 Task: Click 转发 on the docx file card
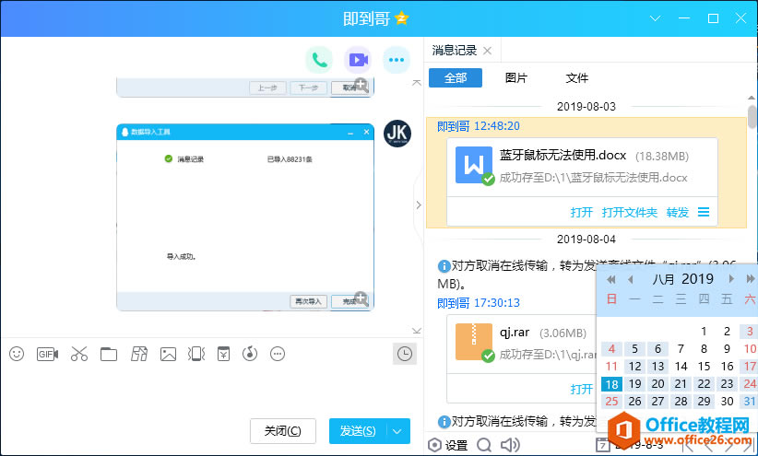point(677,213)
